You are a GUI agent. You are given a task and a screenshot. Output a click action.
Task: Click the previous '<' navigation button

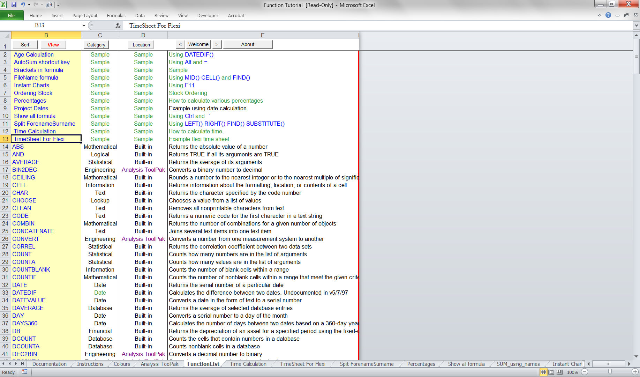(180, 44)
